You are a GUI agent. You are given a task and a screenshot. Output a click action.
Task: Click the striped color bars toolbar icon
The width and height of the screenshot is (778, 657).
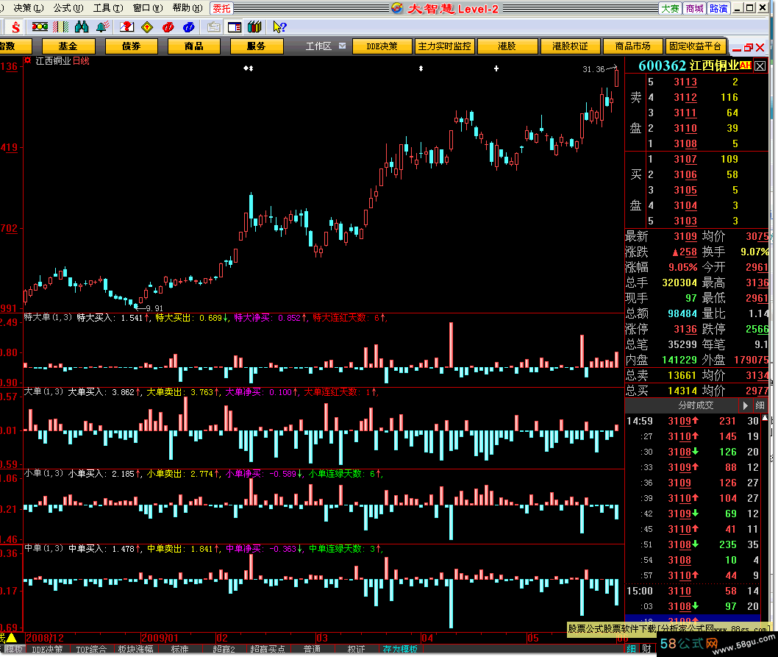pyautogui.click(x=60, y=27)
